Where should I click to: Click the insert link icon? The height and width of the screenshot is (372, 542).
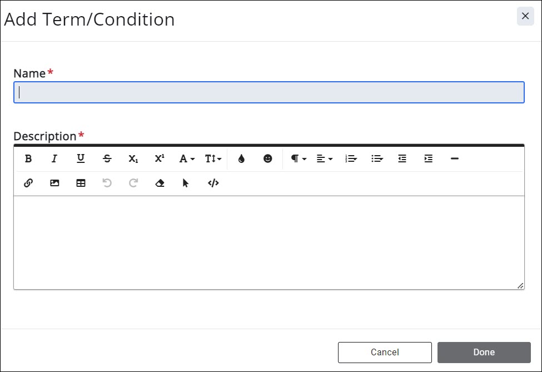28,183
